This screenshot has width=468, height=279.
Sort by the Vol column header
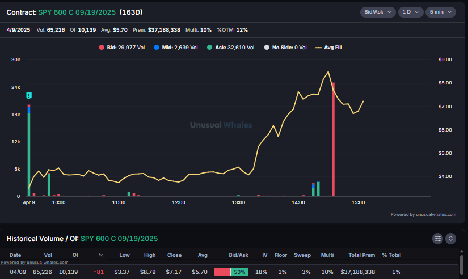48,255
